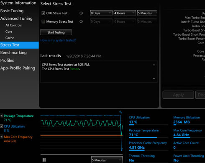The width and height of the screenshot is (205, 163).
Task: Click Max Core Frequency 4.84 GHz monitor value
Action: click(x=181, y=135)
